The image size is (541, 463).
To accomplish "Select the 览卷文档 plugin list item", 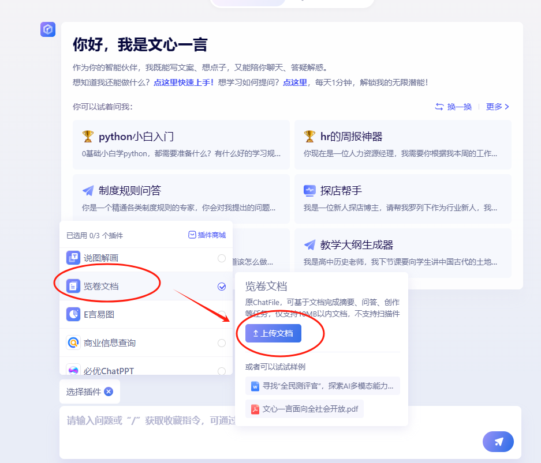I will pos(101,286).
